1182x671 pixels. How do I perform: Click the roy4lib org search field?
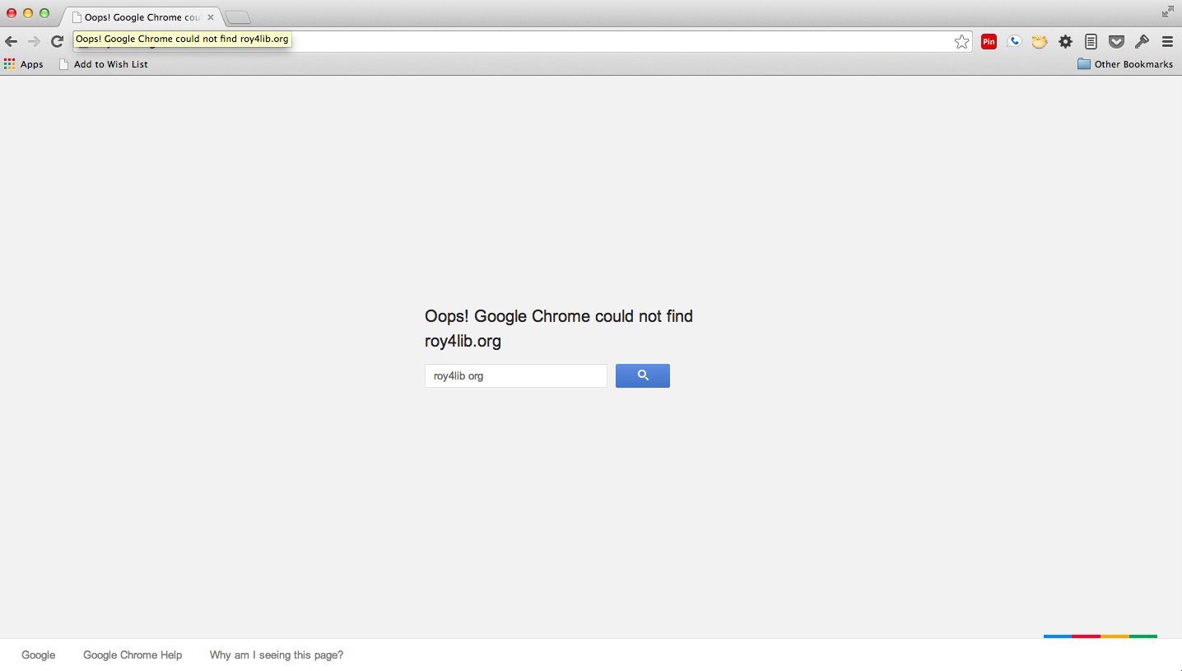[x=516, y=375]
